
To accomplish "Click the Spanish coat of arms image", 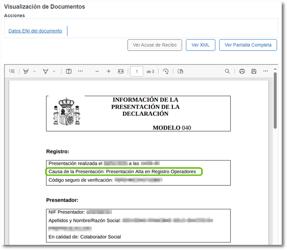I will tap(67, 112).
